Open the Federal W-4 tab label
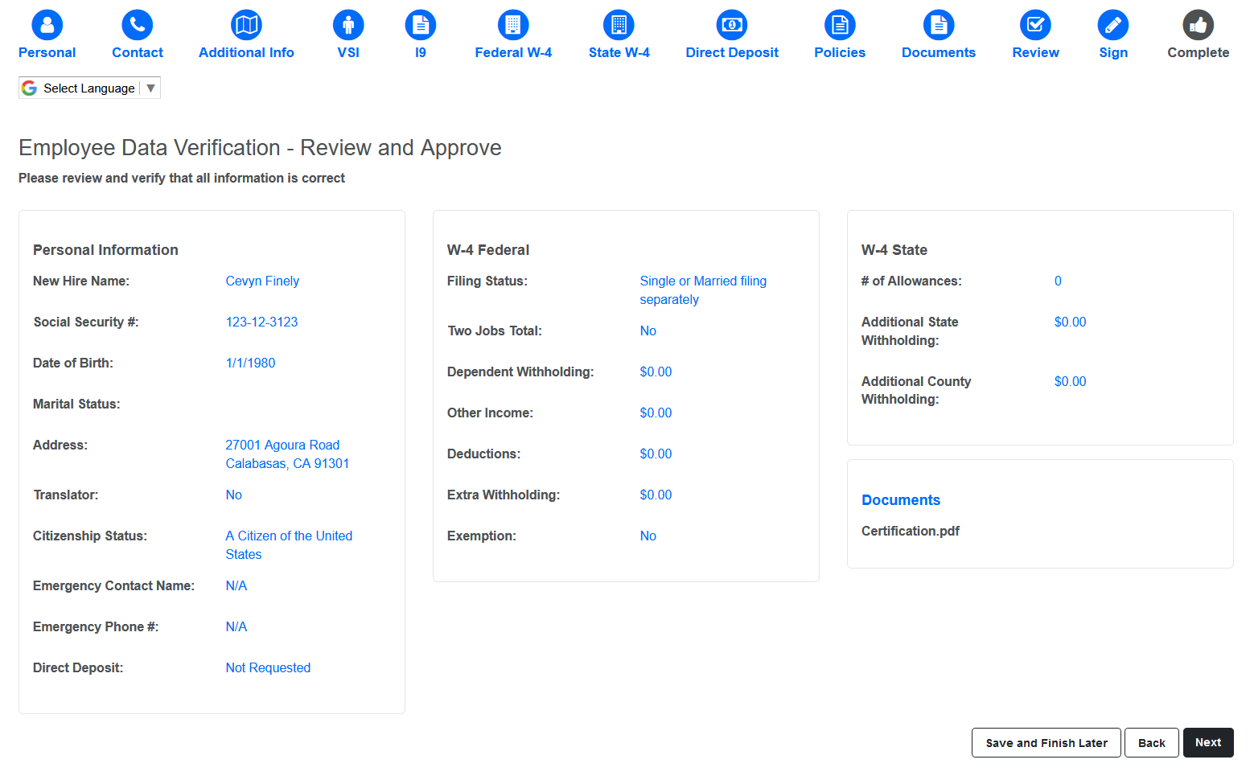Image resolution: width=1250 pixels, height=776 pixels. click(x=513, y=52)
